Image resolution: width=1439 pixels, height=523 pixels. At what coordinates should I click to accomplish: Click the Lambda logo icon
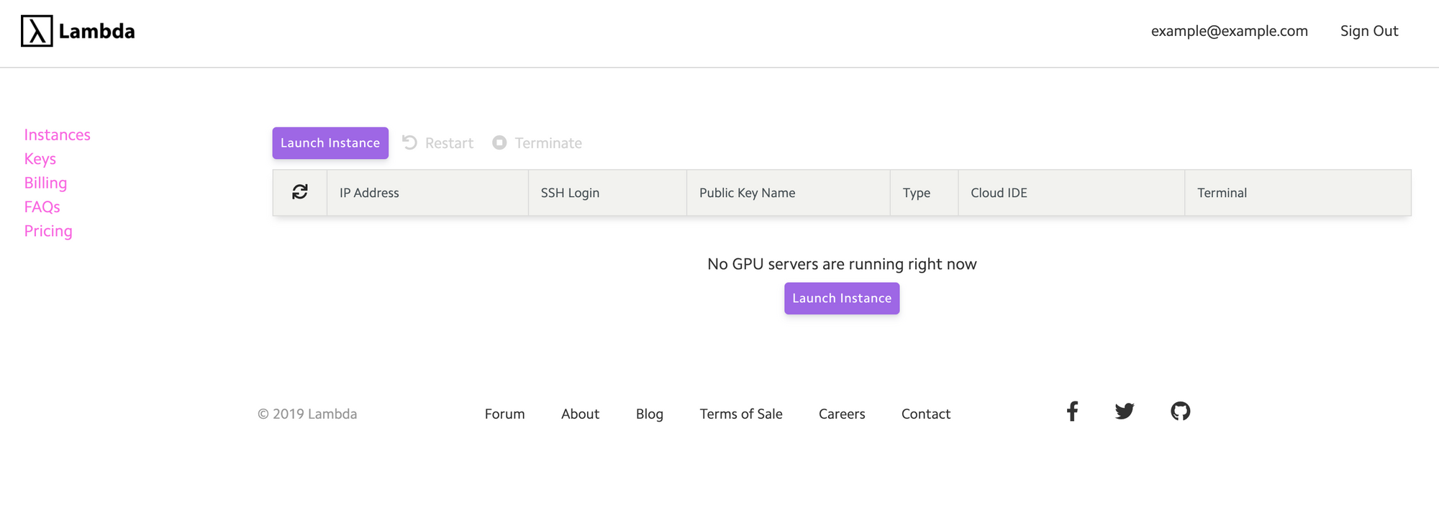(37, 31)
